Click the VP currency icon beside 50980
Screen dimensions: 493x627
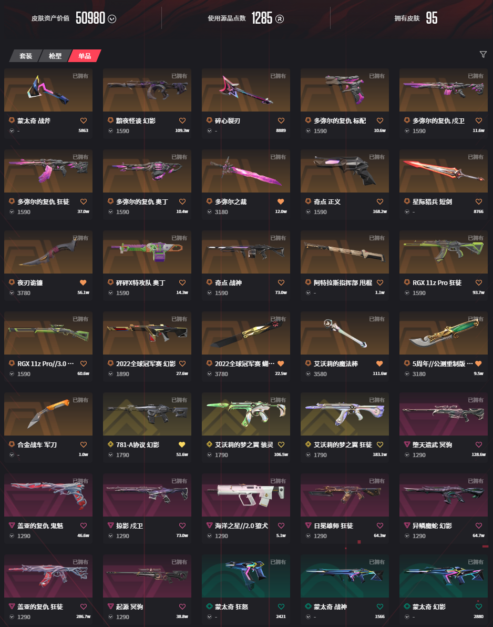112,19
